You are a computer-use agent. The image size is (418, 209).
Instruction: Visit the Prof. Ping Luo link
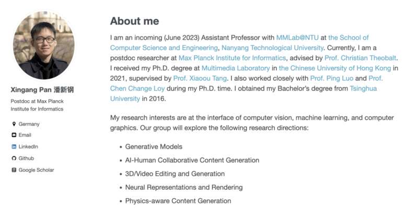[332, 78]
